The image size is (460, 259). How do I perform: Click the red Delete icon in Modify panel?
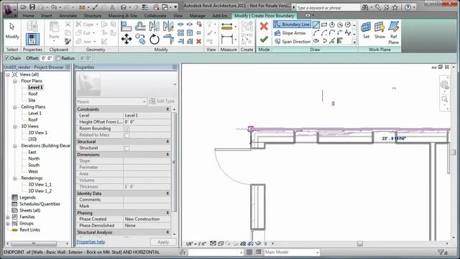coord(198,41)
